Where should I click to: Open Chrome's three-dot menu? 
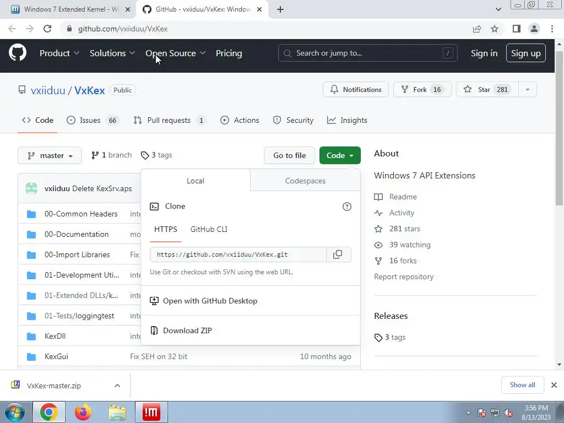pos(552,29)
